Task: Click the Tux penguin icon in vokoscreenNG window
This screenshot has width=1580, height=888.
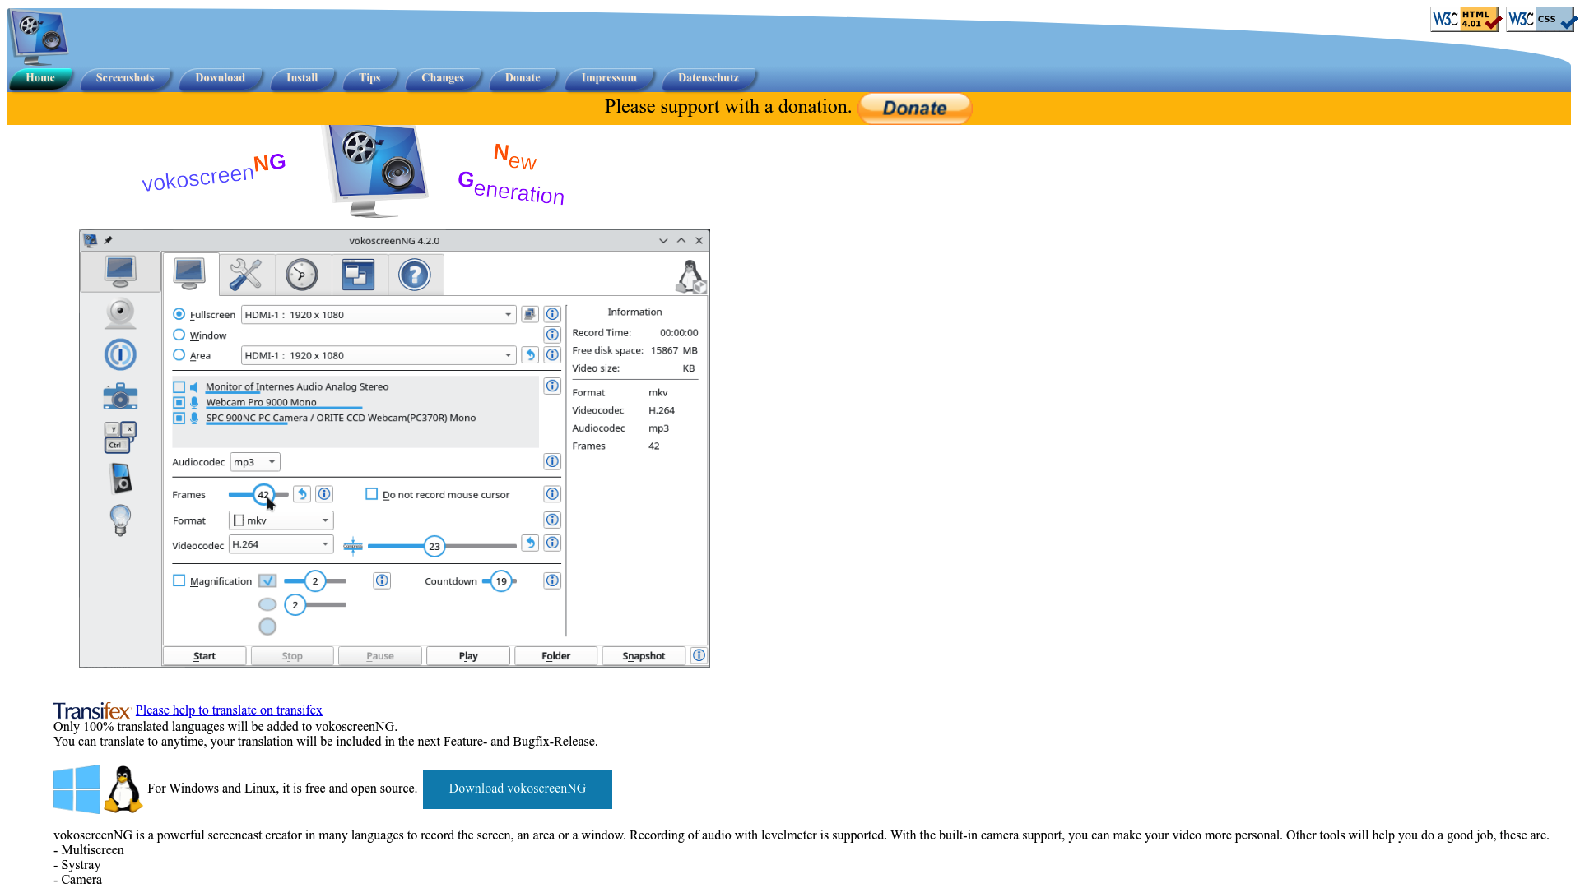Action: 690,277
